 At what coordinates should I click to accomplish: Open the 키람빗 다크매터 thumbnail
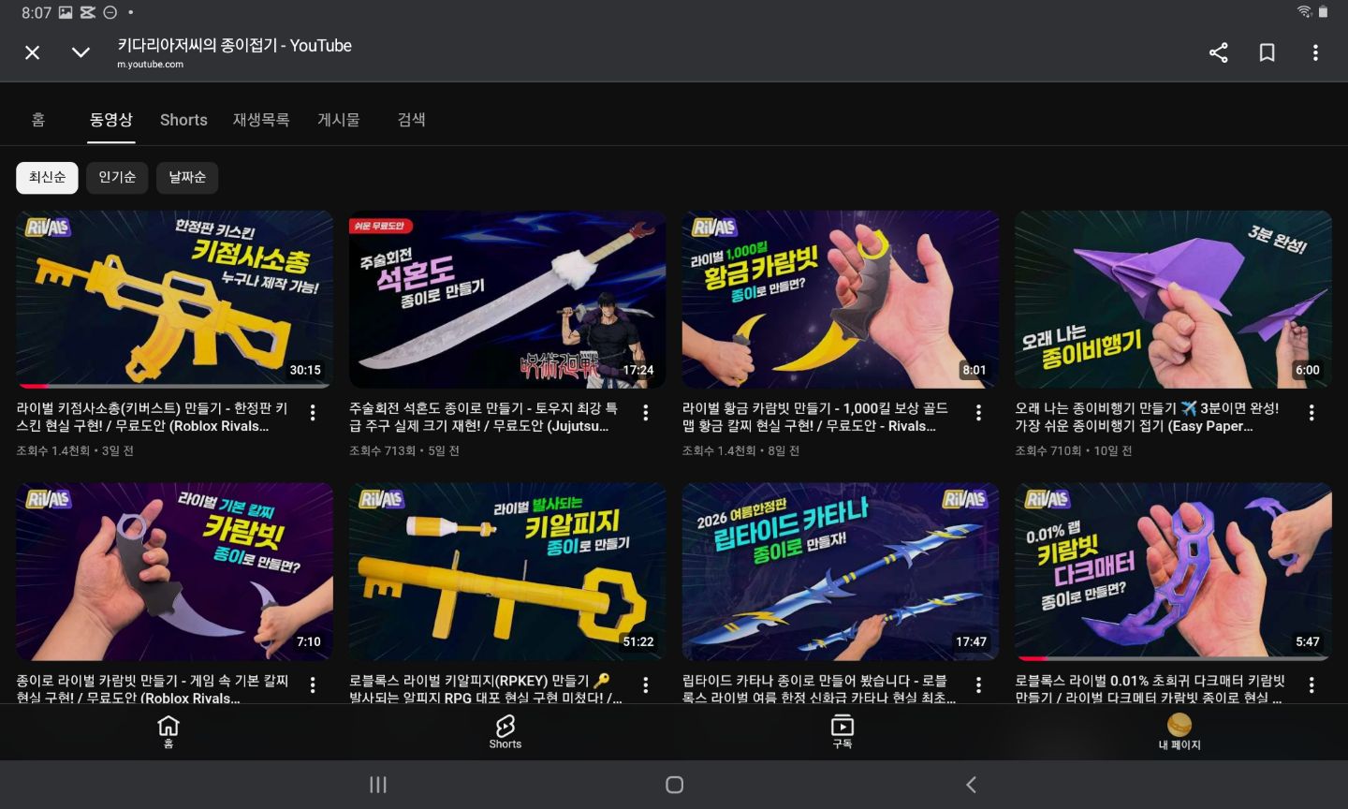tap(1173, 571)
